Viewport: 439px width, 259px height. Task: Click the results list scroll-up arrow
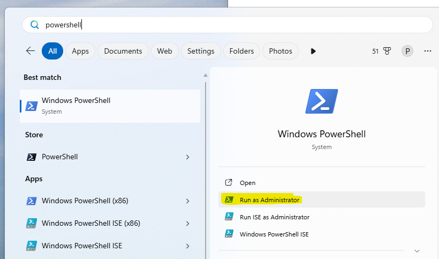[206, 75]
